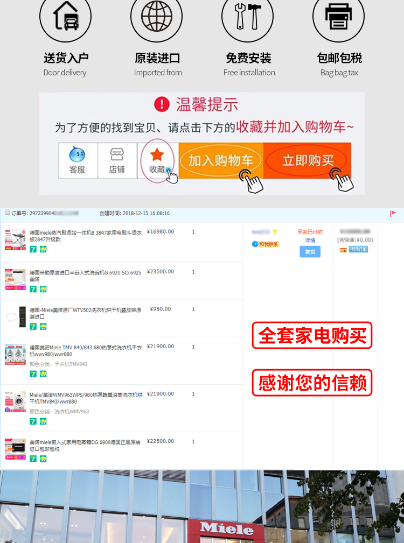Click the blurred buyer username
This screenshot has width=404, height=543.
[261, 231]
